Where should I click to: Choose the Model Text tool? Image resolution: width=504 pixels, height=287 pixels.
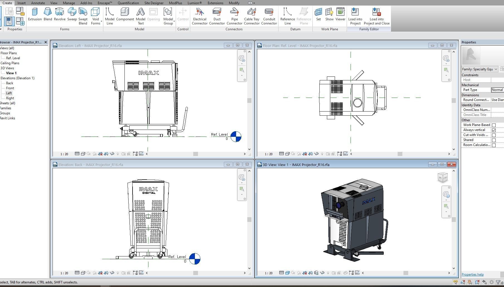pos(141,16)
